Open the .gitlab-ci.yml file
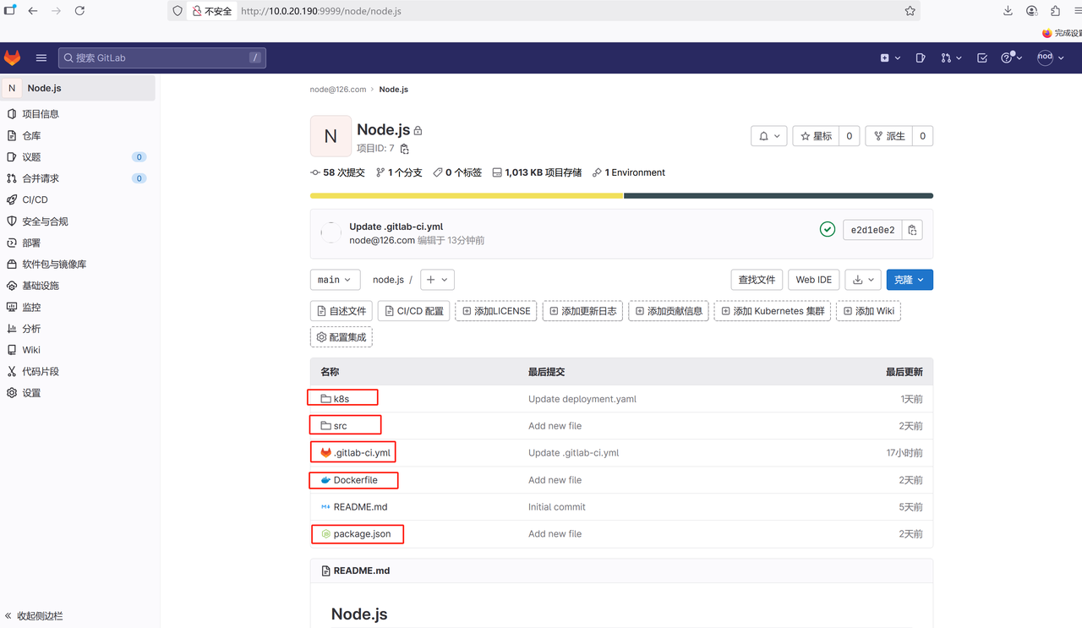Viewport: 1082px width, 628px height. (x=362, y=453)
